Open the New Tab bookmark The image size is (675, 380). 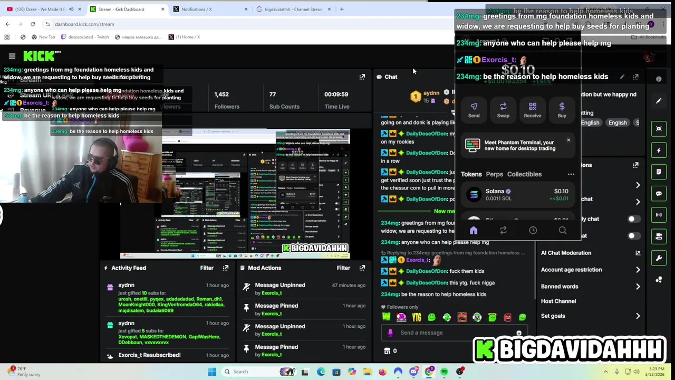click(43, 37)
